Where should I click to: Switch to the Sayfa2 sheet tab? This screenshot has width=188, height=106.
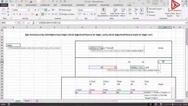[27, 101]
